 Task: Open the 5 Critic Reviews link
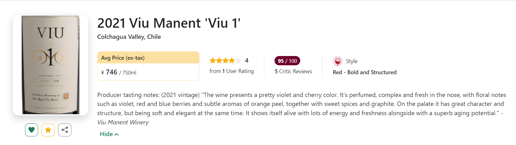coord(293,71)
